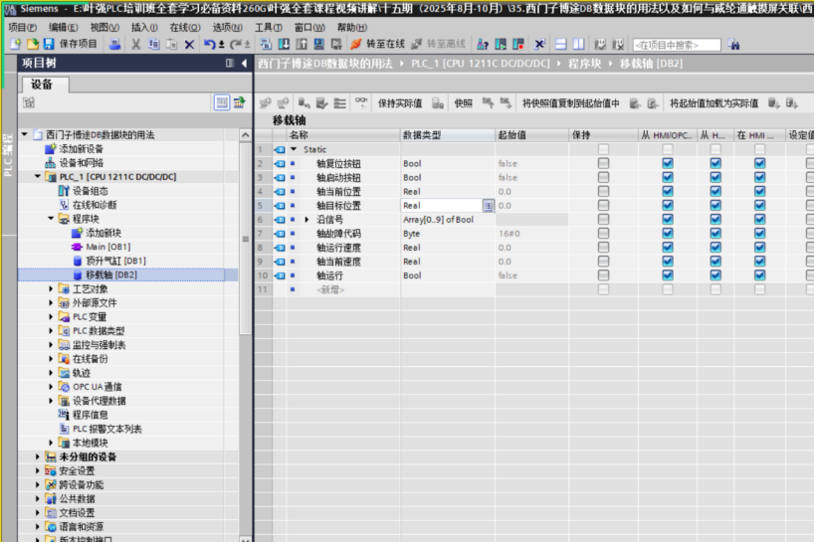The height and width of the screenshot is (543, 815).
Task: Click the PLC_1 breadcrumb link
Action: coord(481,64)
